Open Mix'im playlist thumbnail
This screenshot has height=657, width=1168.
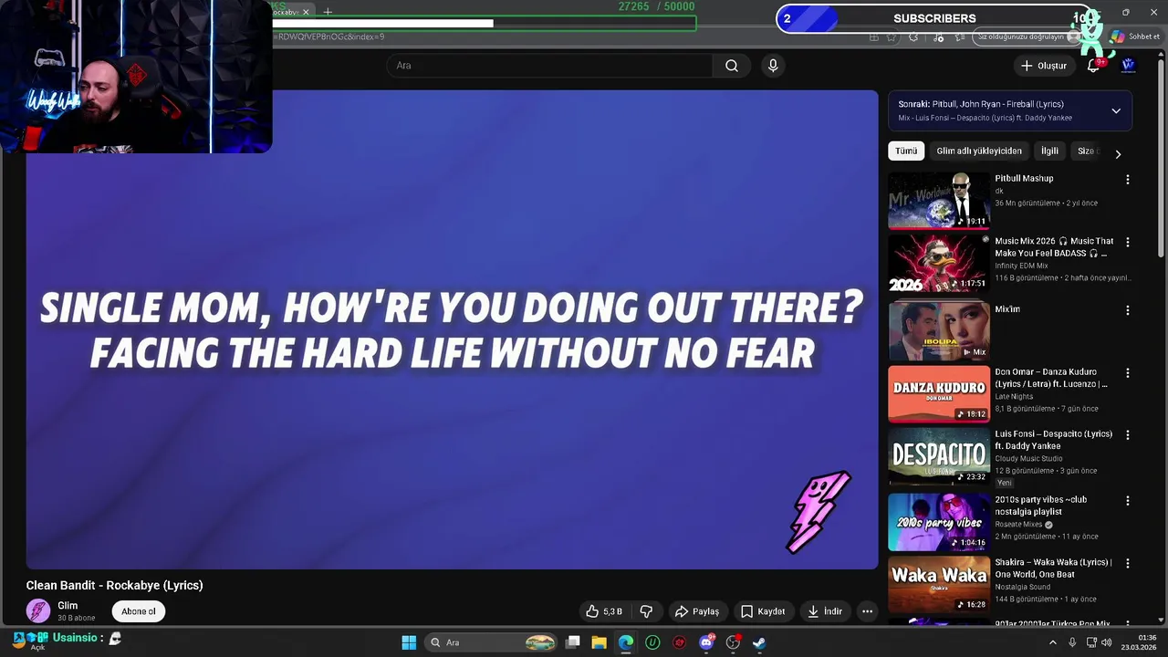coord(939,331)
